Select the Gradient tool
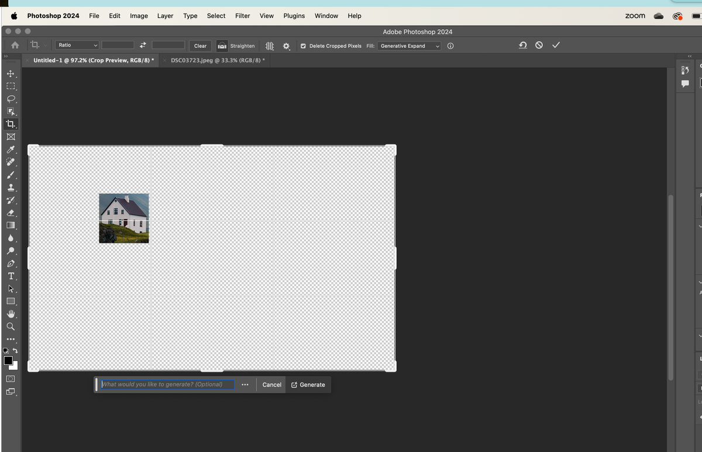The image size is (702, 452). [x=11, y=225]
